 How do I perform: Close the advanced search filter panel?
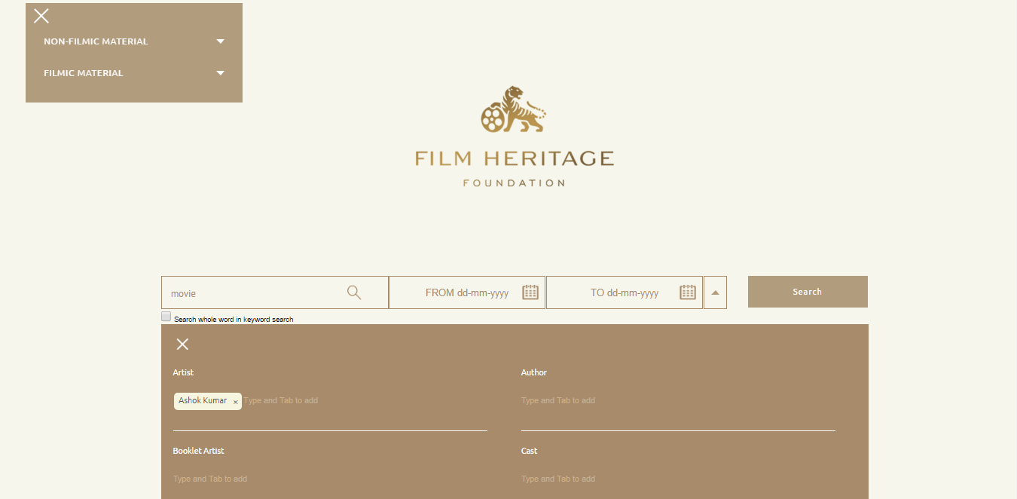click(x=182, y=344)
